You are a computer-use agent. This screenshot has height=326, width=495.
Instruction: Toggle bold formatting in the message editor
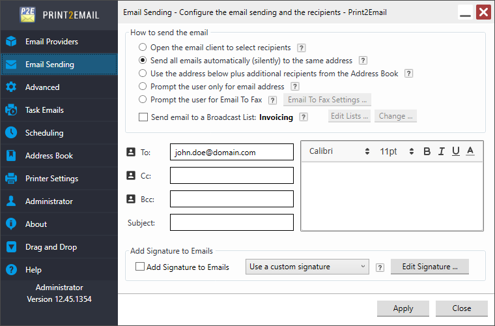[x=427, y=151]
